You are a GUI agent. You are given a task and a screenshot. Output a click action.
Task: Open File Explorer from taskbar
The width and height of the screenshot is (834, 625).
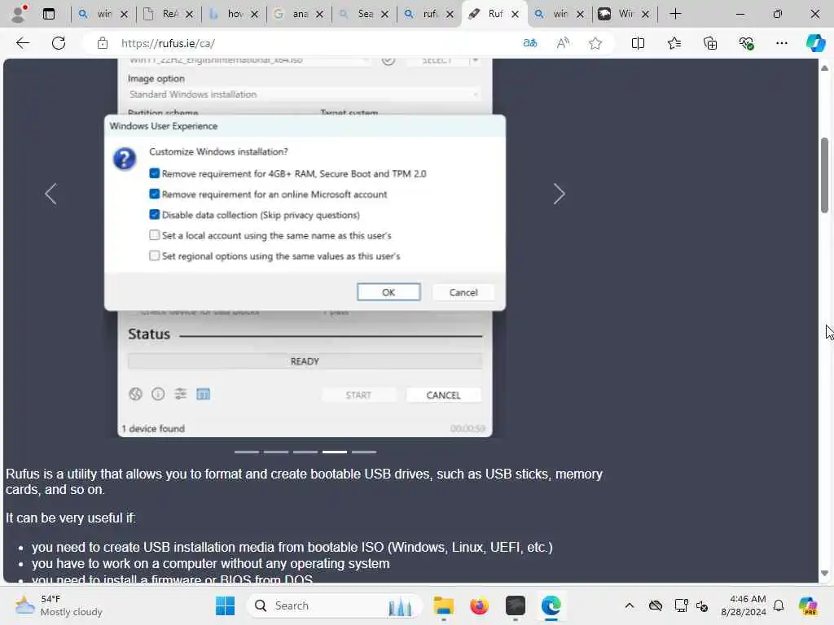(x=443, y=605)
